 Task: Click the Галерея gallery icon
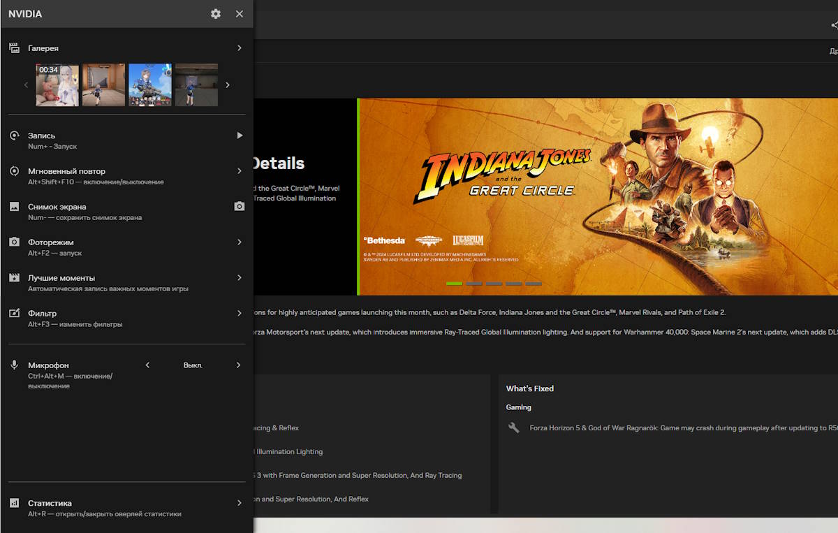click(14, 48)
